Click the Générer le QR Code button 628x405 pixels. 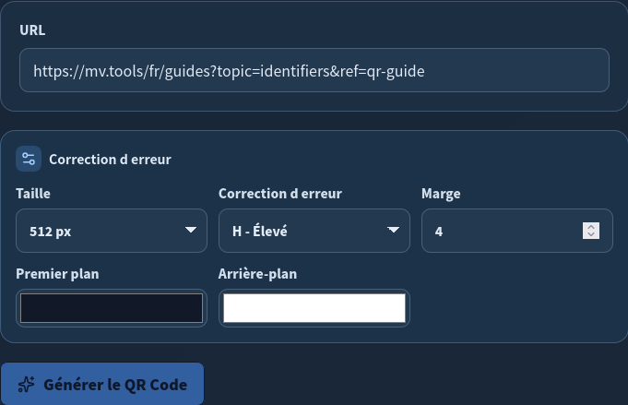tap(102, 384)
